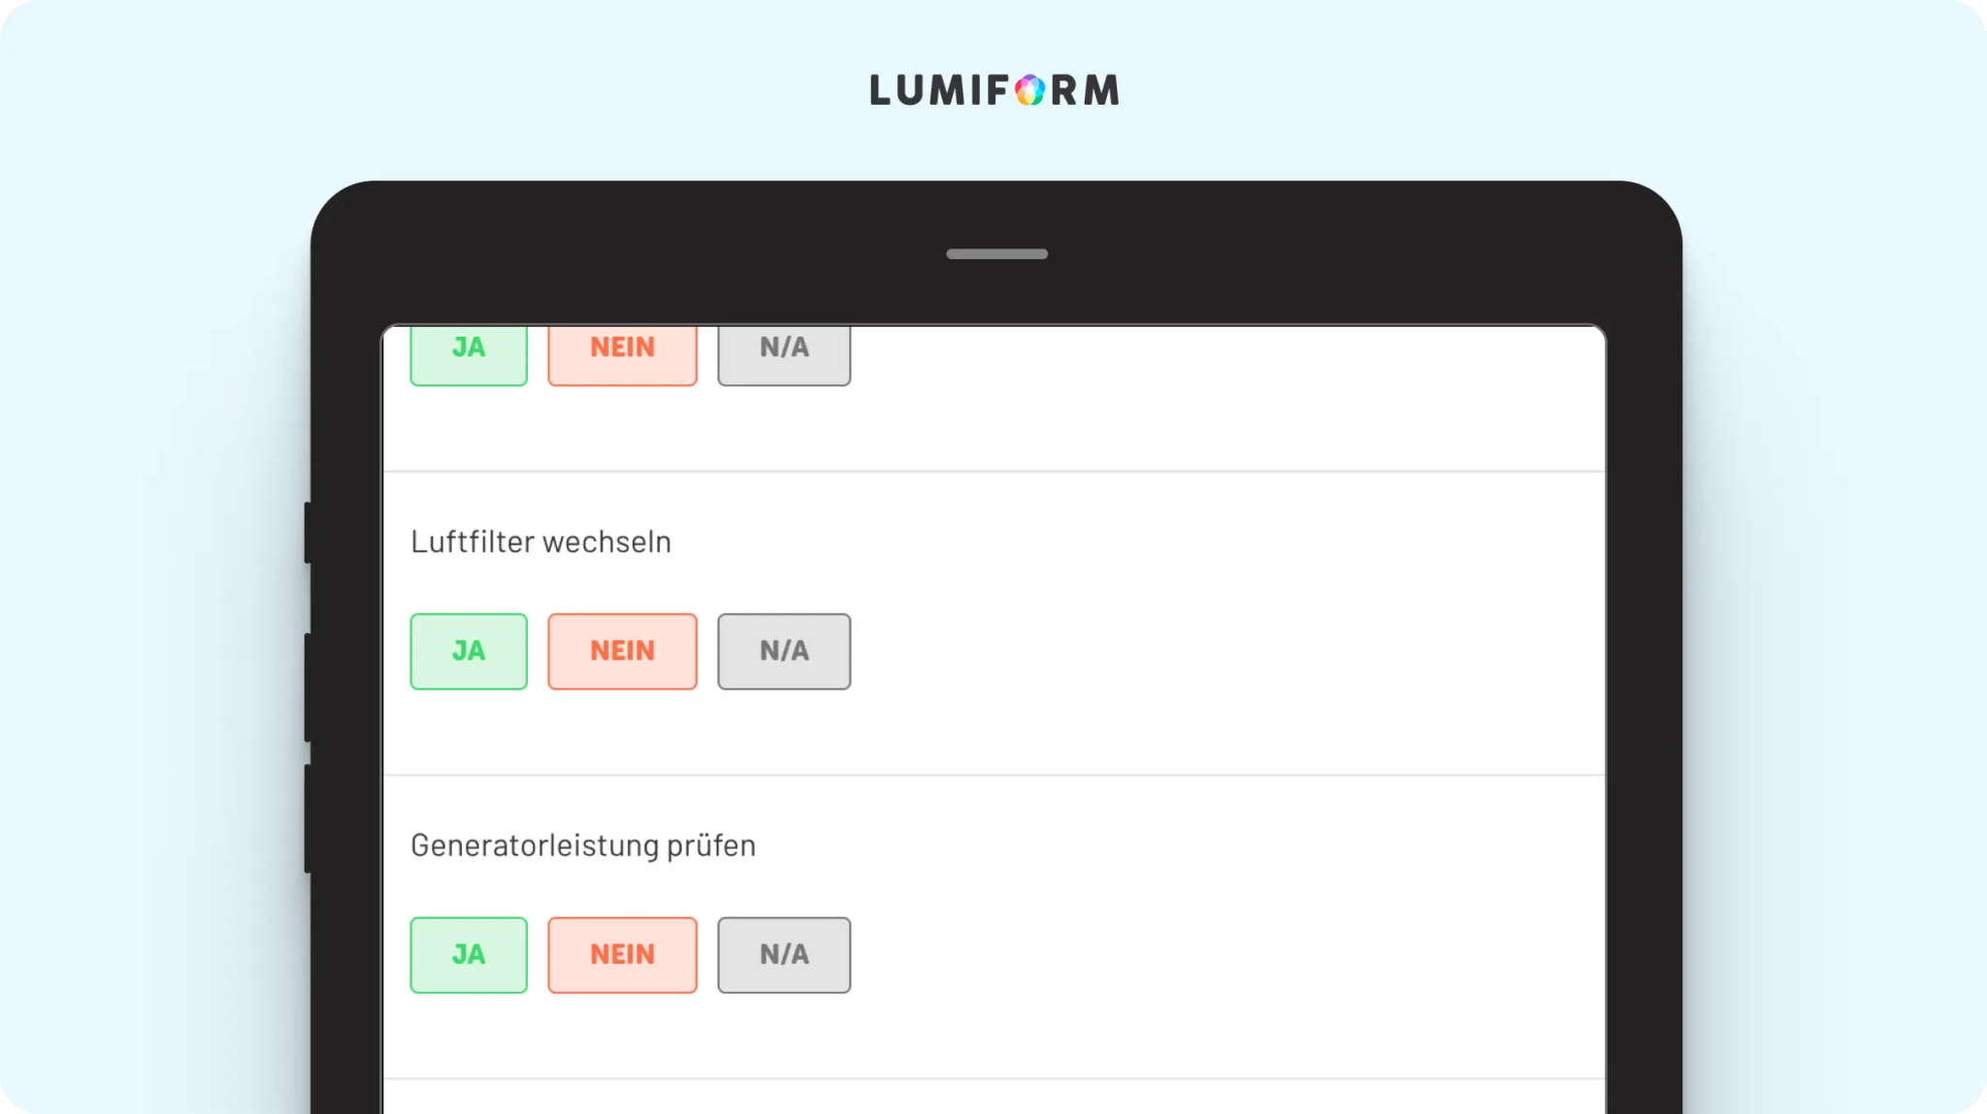
Task: Click the Luftfilter wechseln question label
Action: 540,541
